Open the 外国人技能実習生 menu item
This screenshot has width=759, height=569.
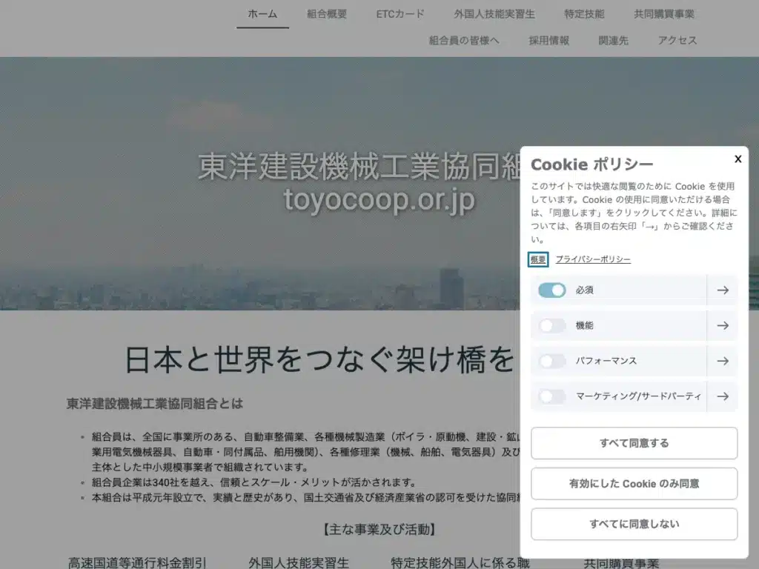point(494,14)
